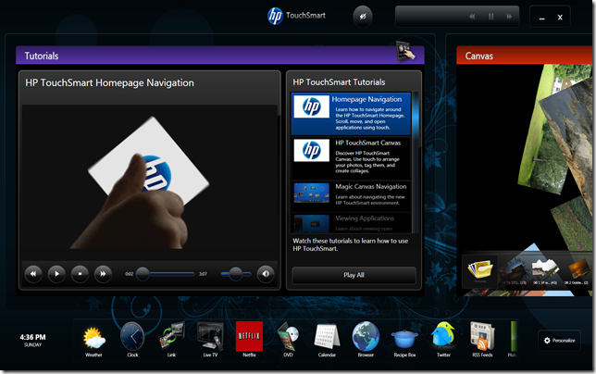596x374 pixels.
Task: Click the "HP TouchSmart Homepage Navigation" video title
Action: coord(109,83)
